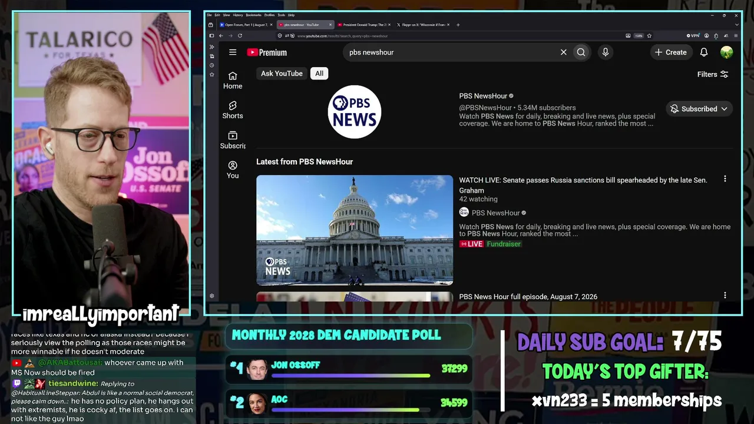
Task: Open more options for full episode video
Action: tap(725, 296)
